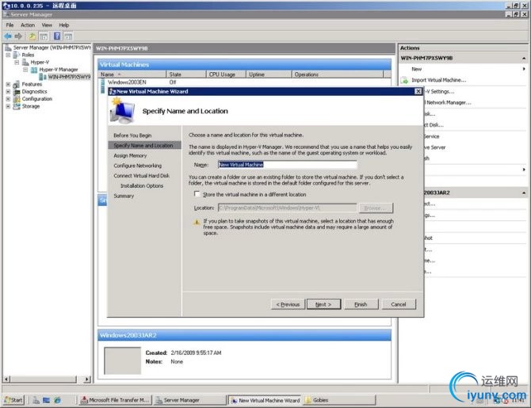The width and height of the screenshot is (531, 408).
Task: Click the Import Virtual Machine icon
Action: click(x=404, y=80)
